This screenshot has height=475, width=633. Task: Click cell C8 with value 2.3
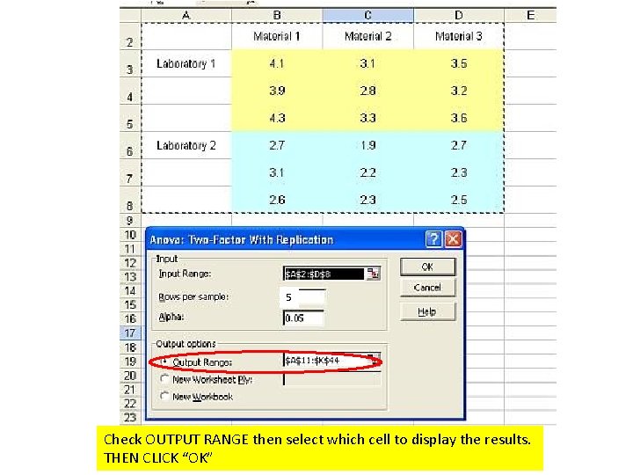click(367, 200)
